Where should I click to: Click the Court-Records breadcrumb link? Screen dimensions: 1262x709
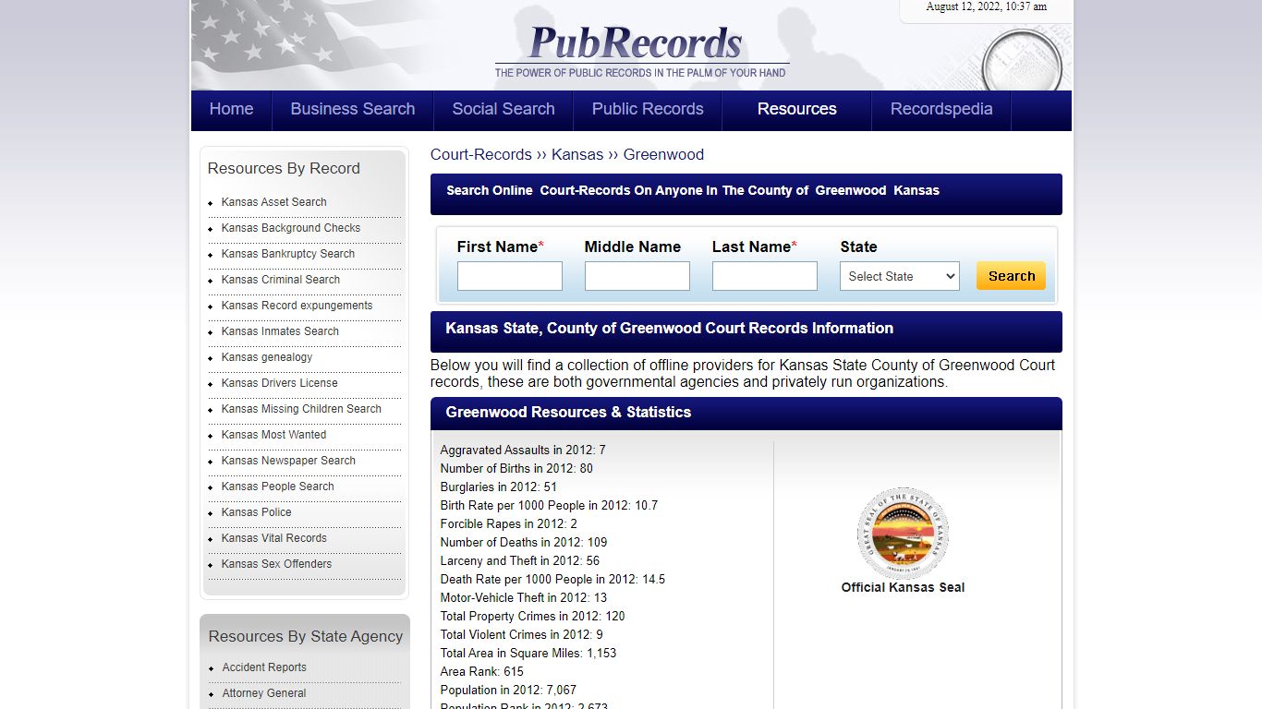coord(481,154)
